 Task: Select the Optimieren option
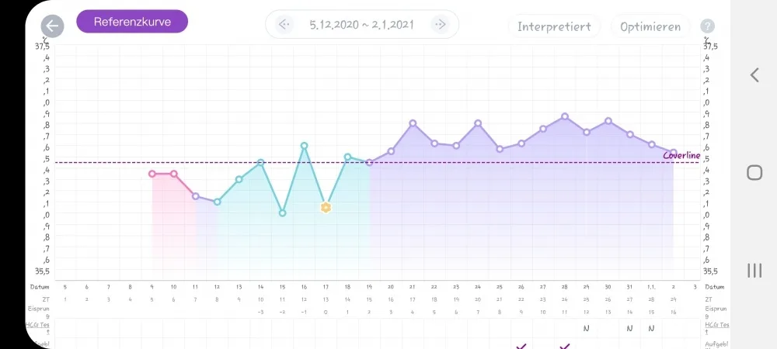tap(650, 26)
